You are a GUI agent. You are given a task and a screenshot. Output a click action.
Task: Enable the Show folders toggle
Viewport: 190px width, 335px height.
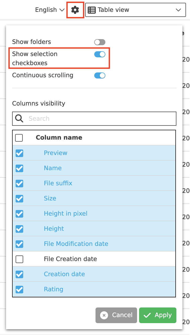click(x=100, y=42)
